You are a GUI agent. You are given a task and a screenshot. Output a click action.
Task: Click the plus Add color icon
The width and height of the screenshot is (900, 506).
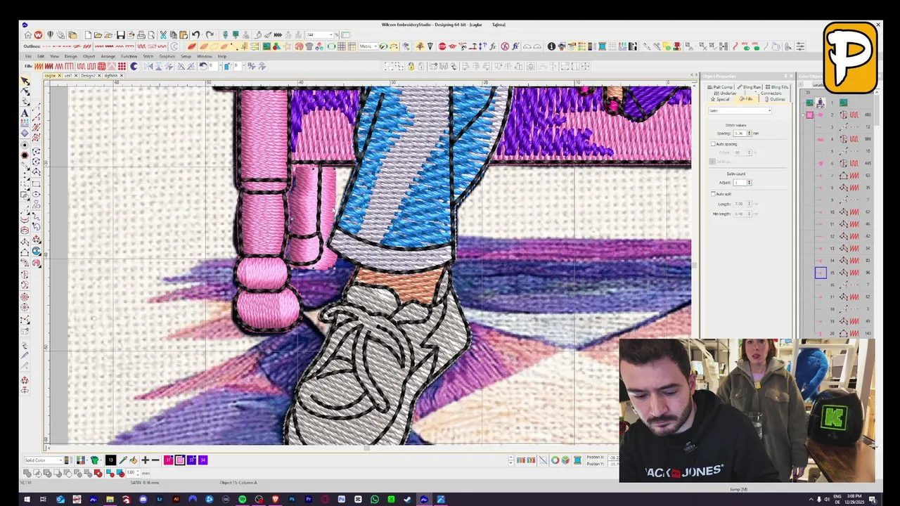(x=145, y=460)
